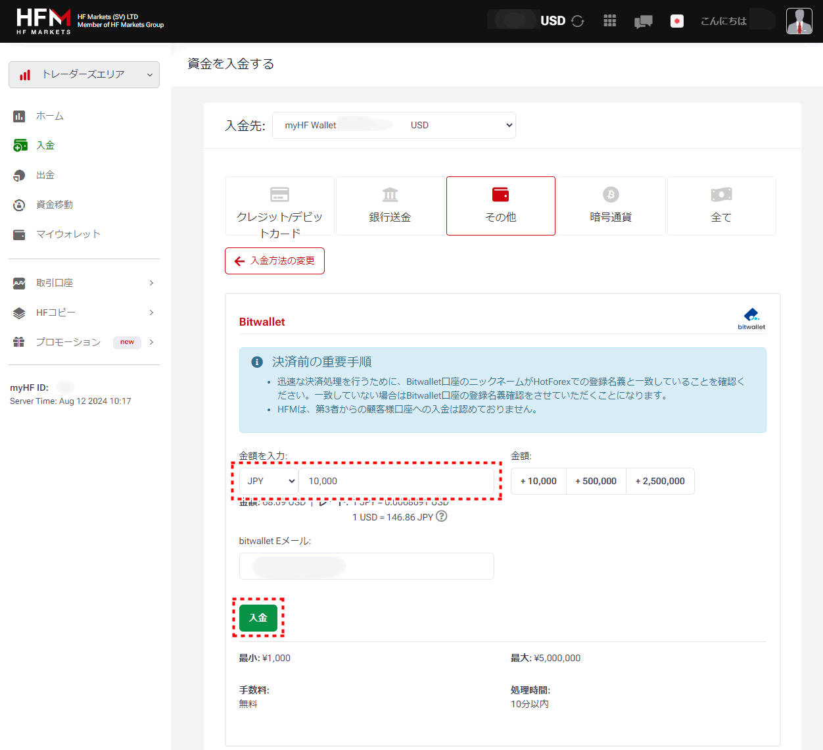Open the apps grid menu
This screenshot has height=750, width=823.
tap(610, 21)
